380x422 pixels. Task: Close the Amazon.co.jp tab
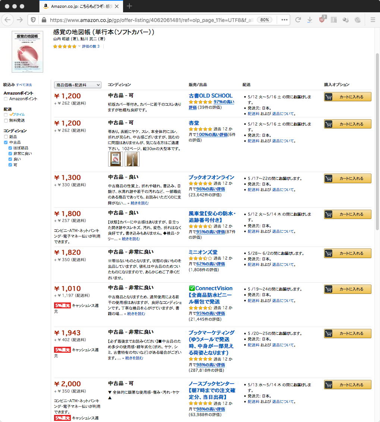click(x=117, y=6)
